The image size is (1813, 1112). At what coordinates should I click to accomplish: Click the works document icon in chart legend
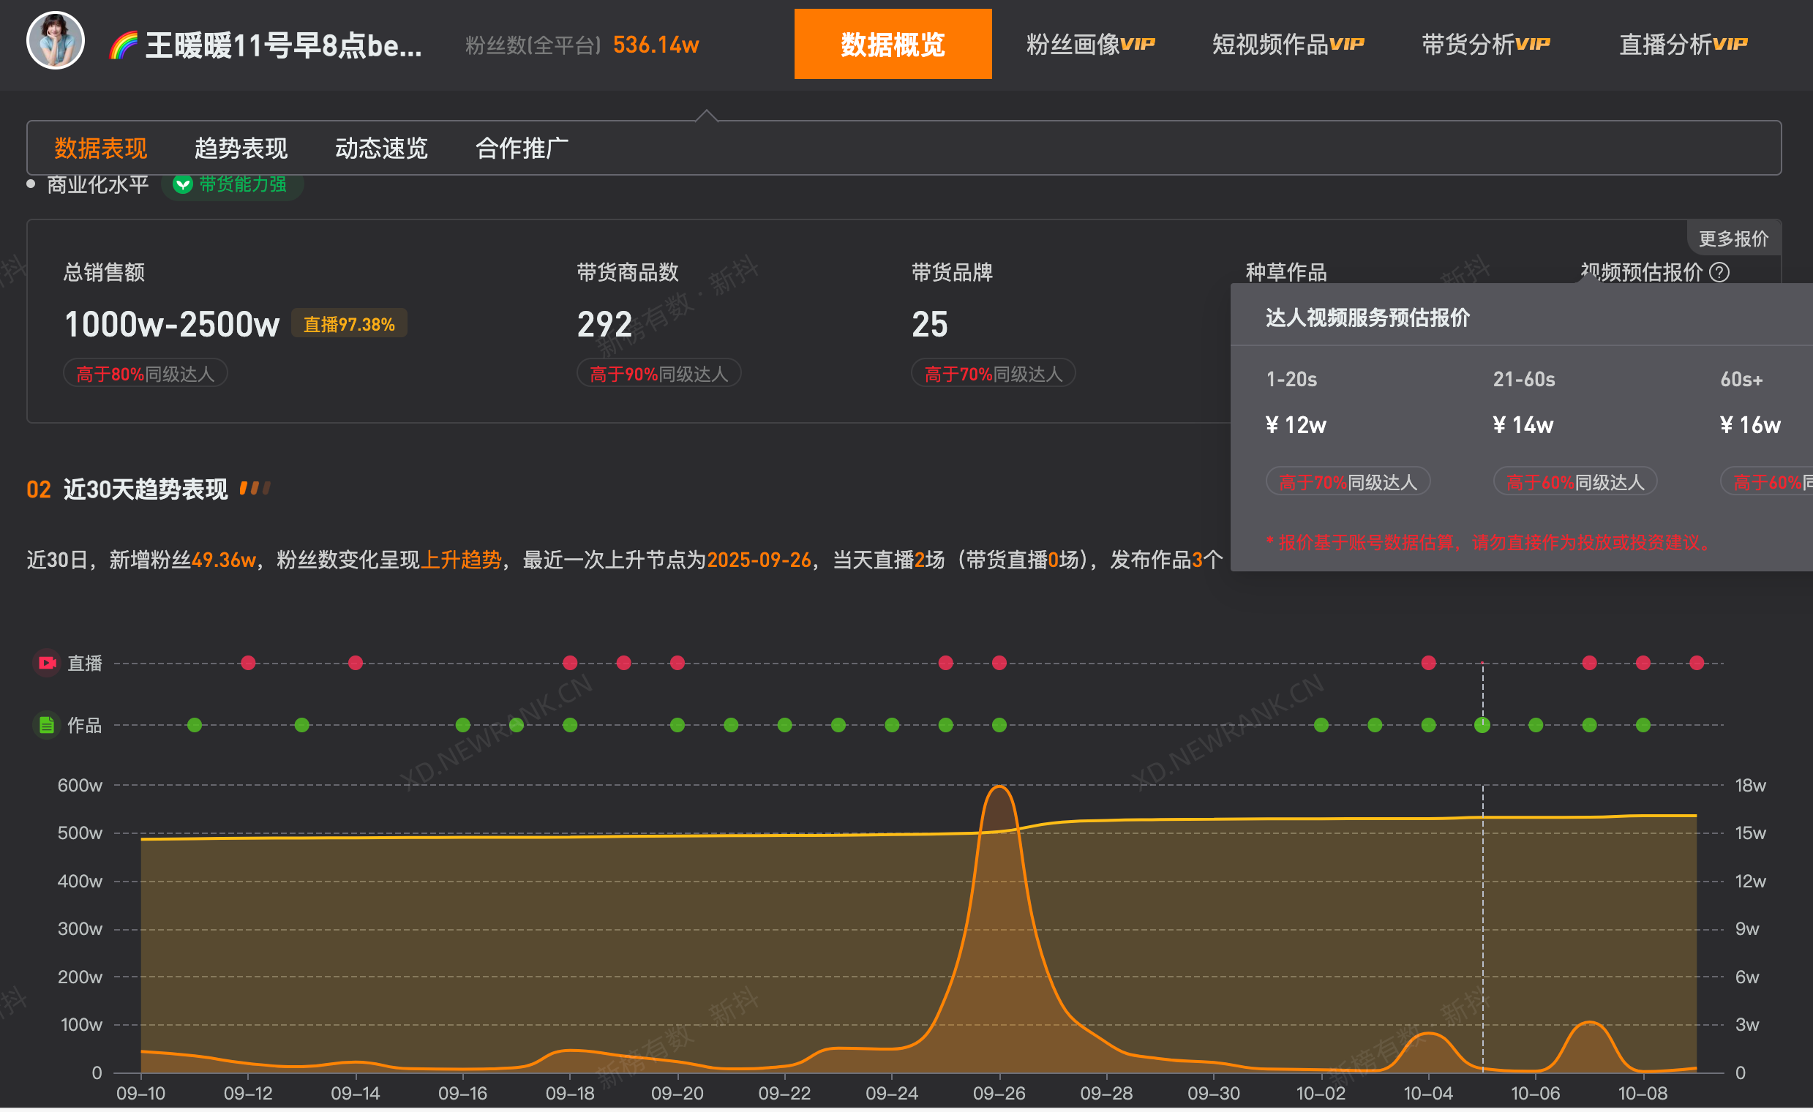click(46, 725)
